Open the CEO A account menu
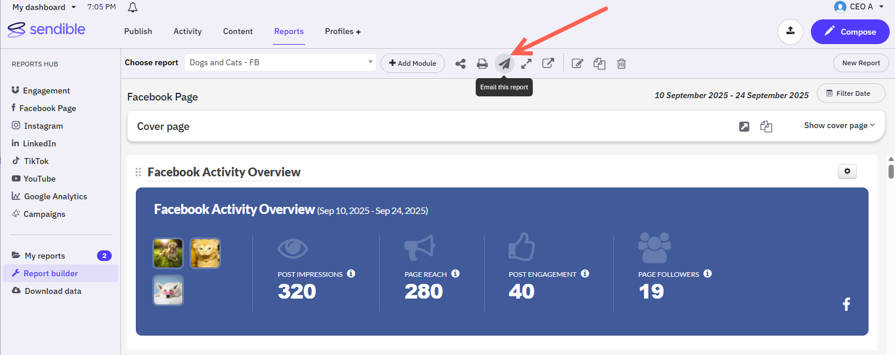895x355 pixels. click(x=859, y=7)
